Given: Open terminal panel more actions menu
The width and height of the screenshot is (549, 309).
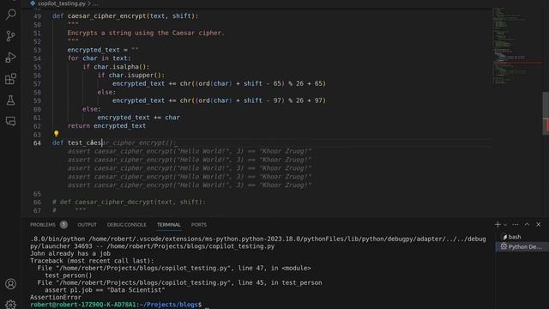Looking at the screenshot, I should [515, 224].
